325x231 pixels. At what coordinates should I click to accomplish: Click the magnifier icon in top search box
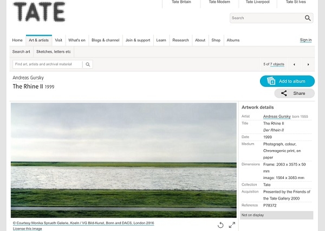(x=308, y=18)
